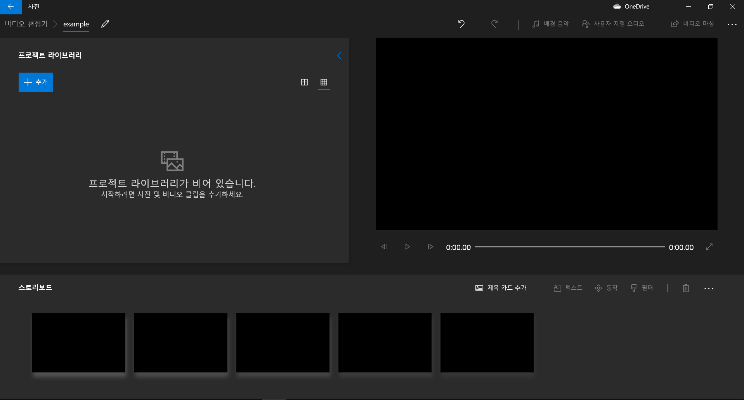
Task: Click the 추가 add button
Action: [x=36, y=82]
